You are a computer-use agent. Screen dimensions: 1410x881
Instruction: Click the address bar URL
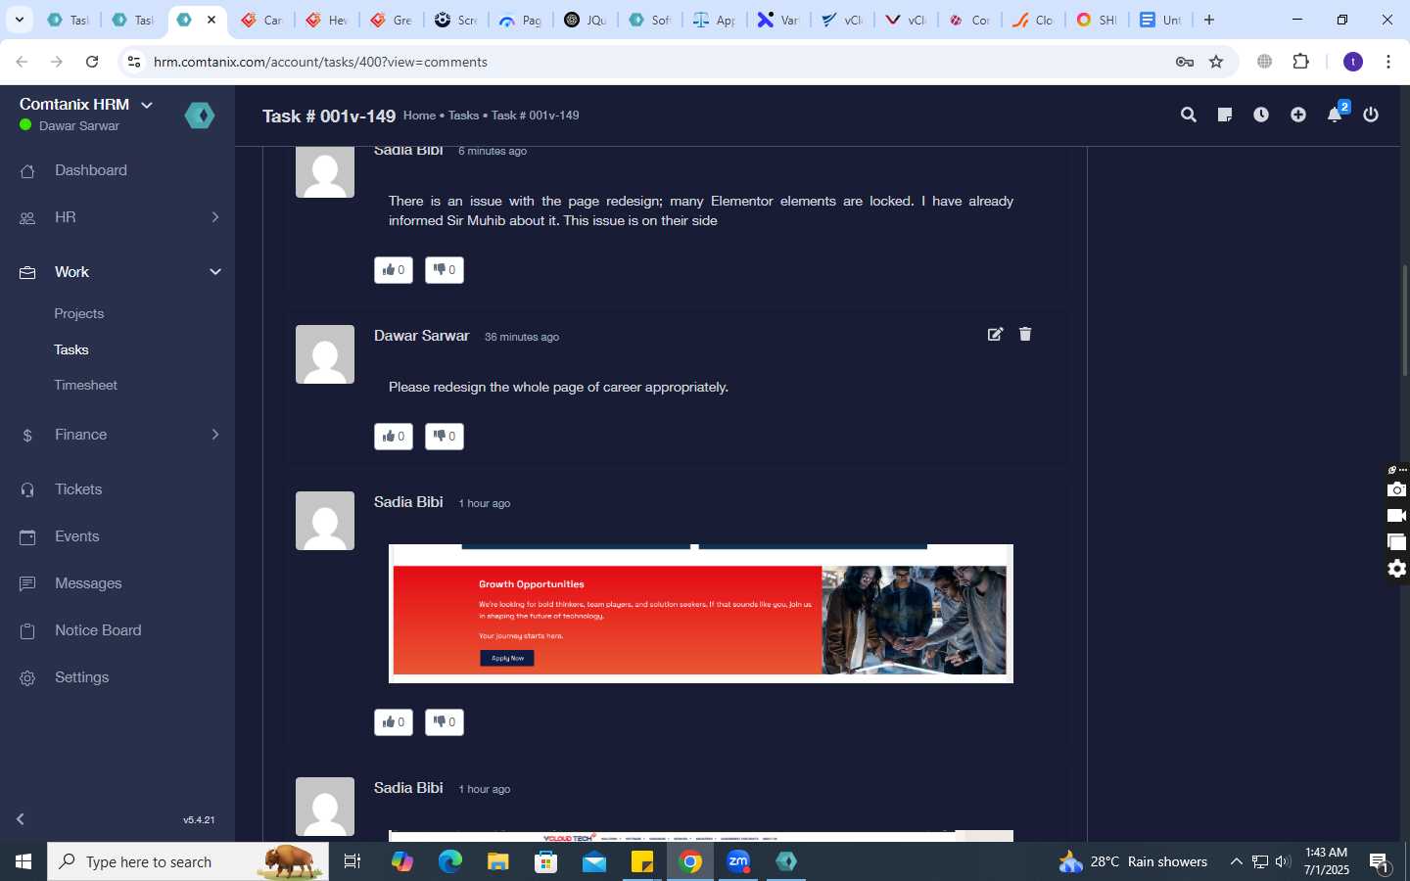pyautogui.click(x=320, y=62)
